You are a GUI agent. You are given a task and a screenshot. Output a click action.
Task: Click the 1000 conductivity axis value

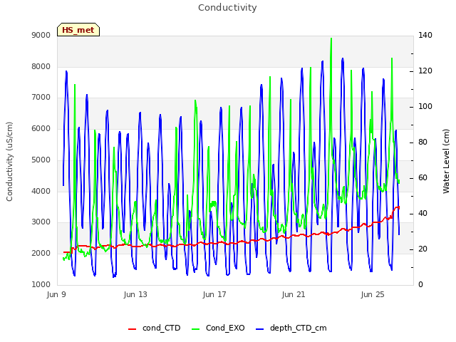click(x=41, y=285)
